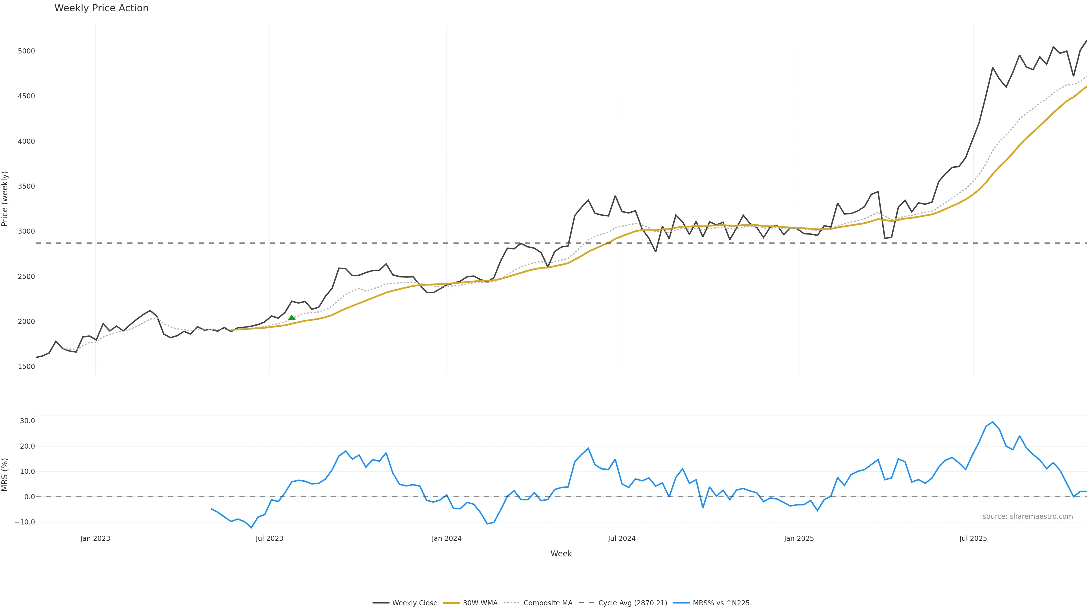Click the Jan 2024 x-axis tick label
The image size is (1087, 611).
(x=446, y=539)
